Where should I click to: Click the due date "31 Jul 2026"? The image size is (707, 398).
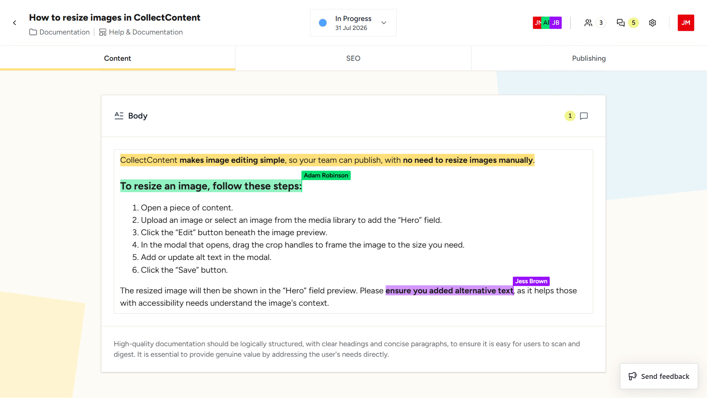click(351, 28)
